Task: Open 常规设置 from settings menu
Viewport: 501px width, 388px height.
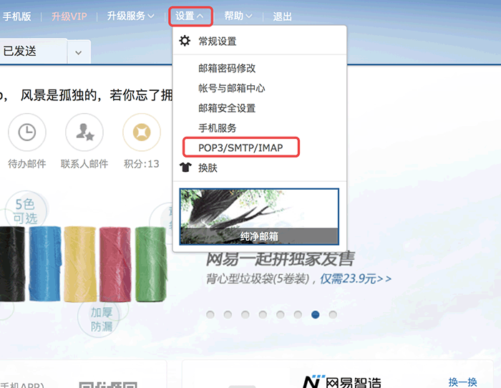Action: [218, 42]
